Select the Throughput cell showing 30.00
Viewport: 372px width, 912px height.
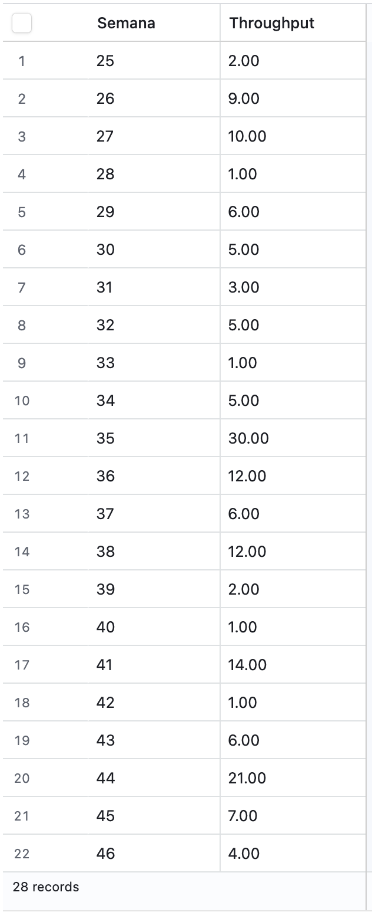coord(248,438)
